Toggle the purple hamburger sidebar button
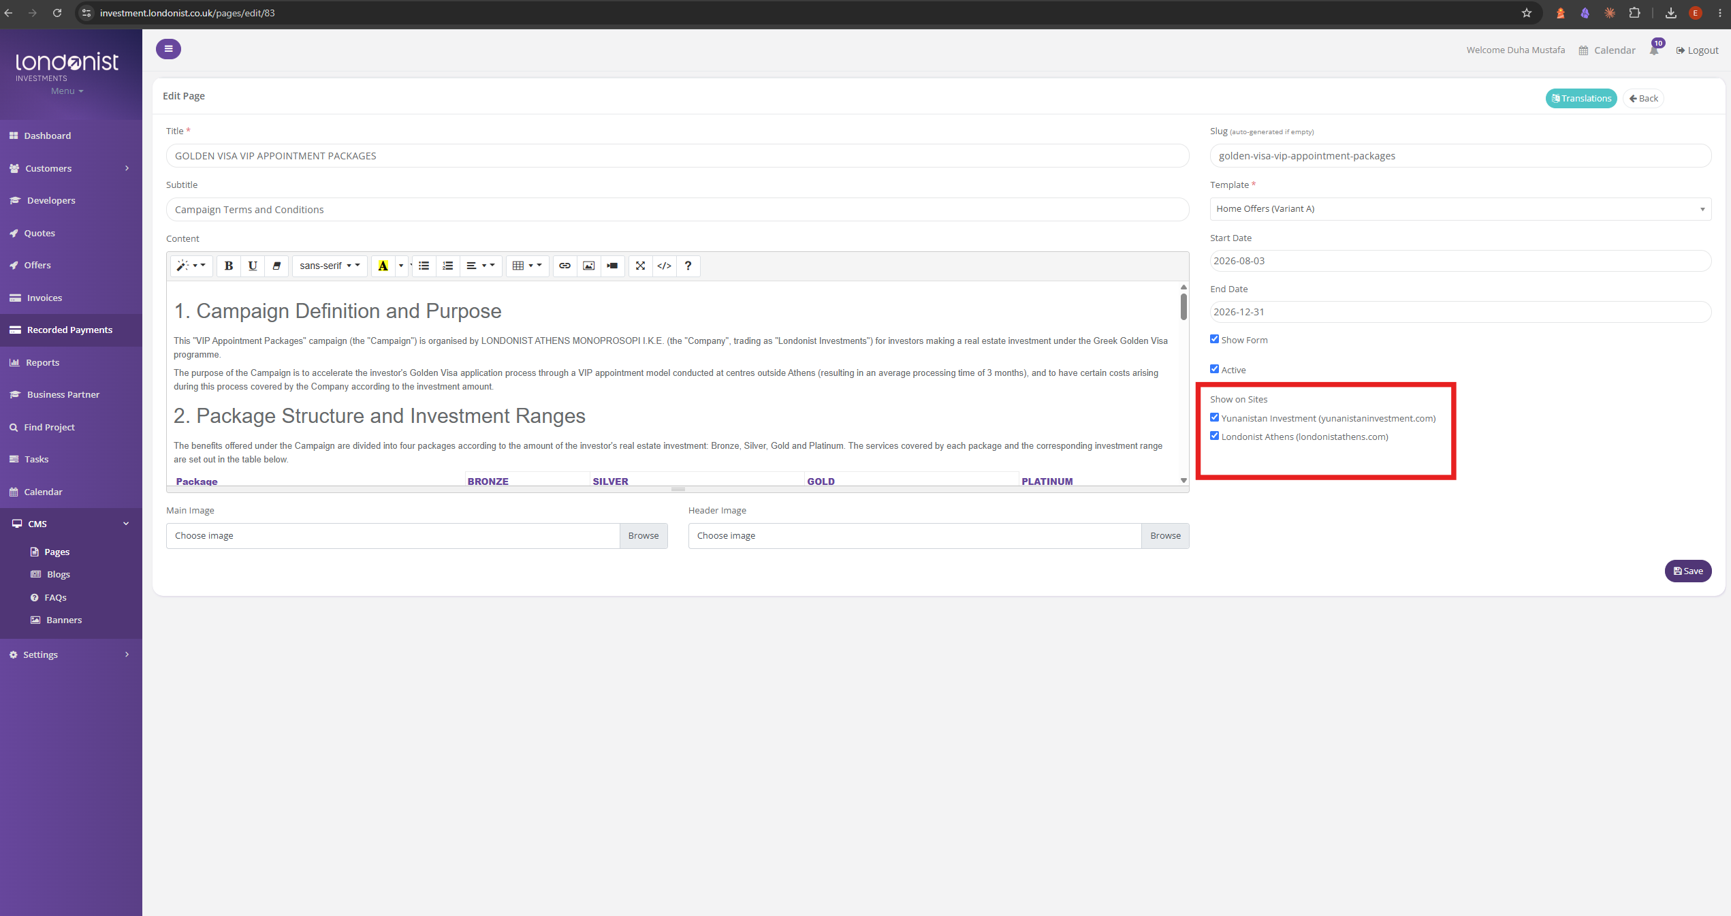Screen dimensions: 1731x916 click(168, 49)
